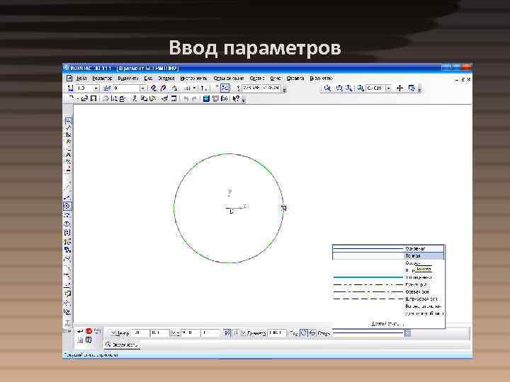510x382 pixels.
Task: Switch to the Окружность tab of property panel
Action: click(x=122, y=345)
